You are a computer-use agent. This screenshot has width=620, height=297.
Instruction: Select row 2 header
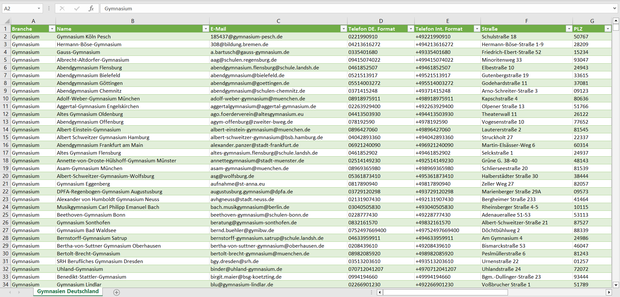5,36
